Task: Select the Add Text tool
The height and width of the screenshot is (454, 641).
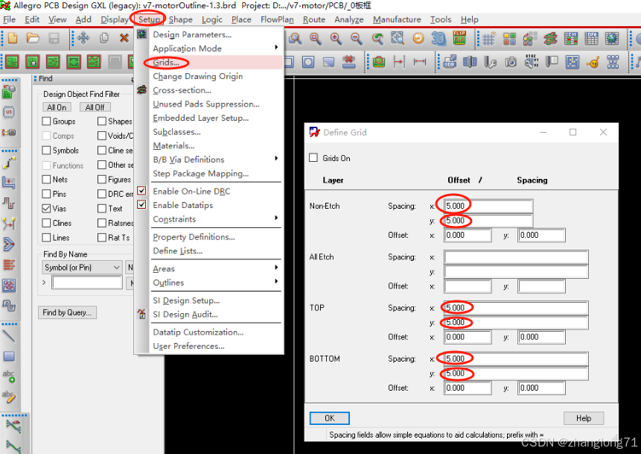Action: tap(8, 376)
